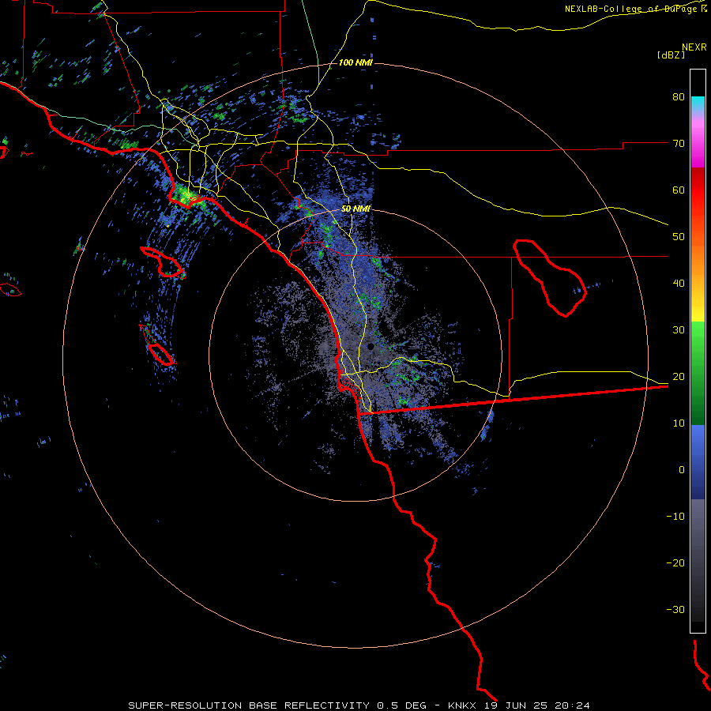Click the 80 value on the dBZ scale
This screenshot has height=711, width=711.
pyautogui.click(x=679, y=97)
